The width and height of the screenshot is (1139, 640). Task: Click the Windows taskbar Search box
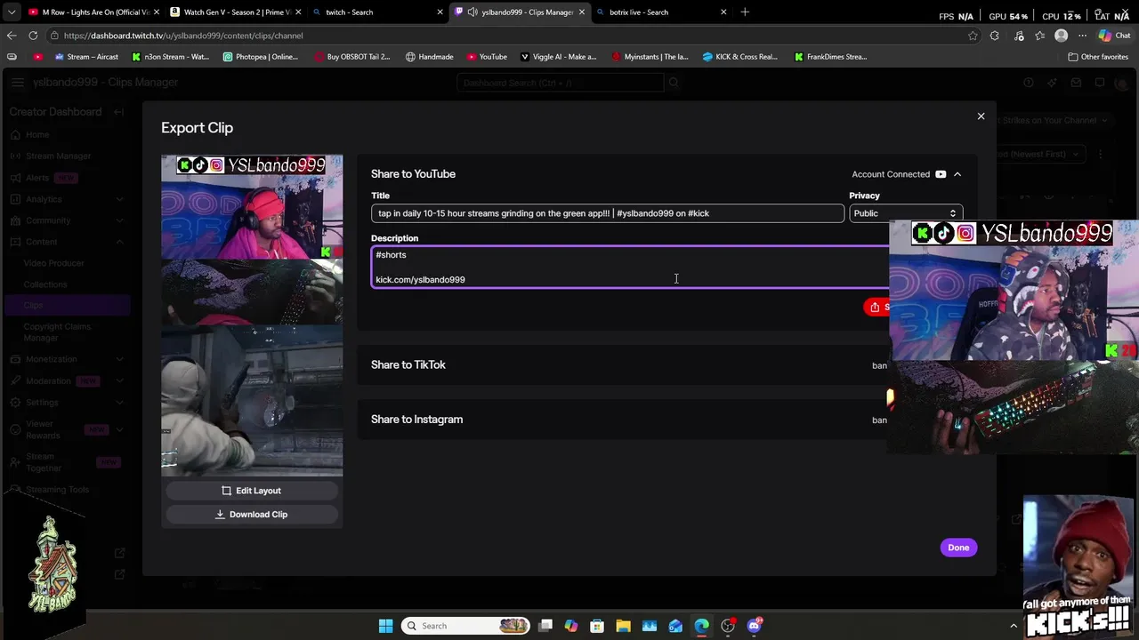click(466, 626)
